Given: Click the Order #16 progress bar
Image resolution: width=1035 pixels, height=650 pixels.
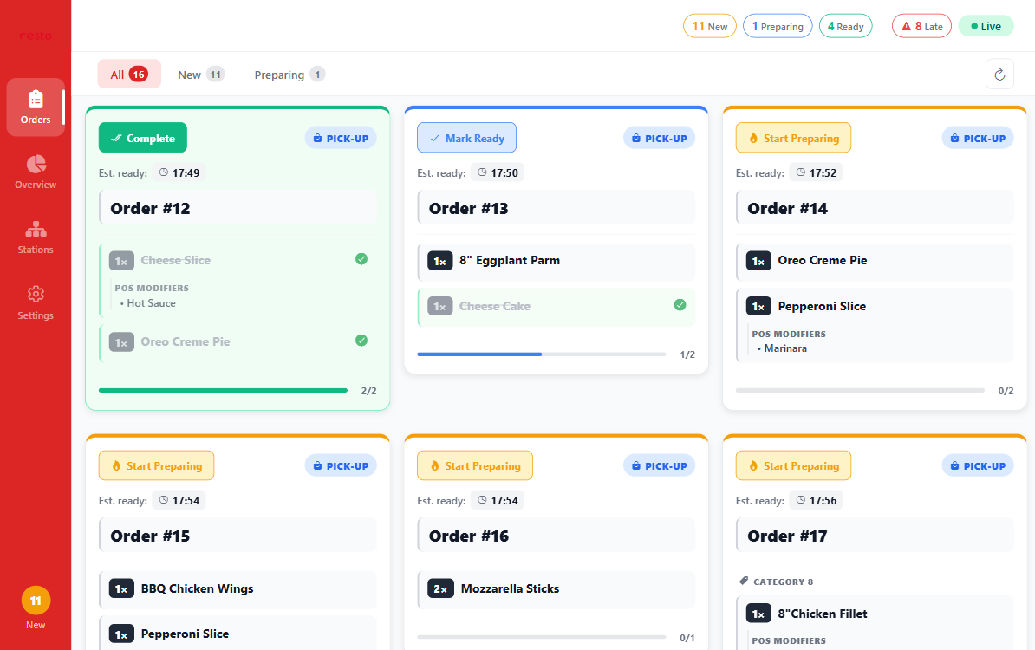Looking at the screenshot, I should pyautogui.click(x=542, y=638).
